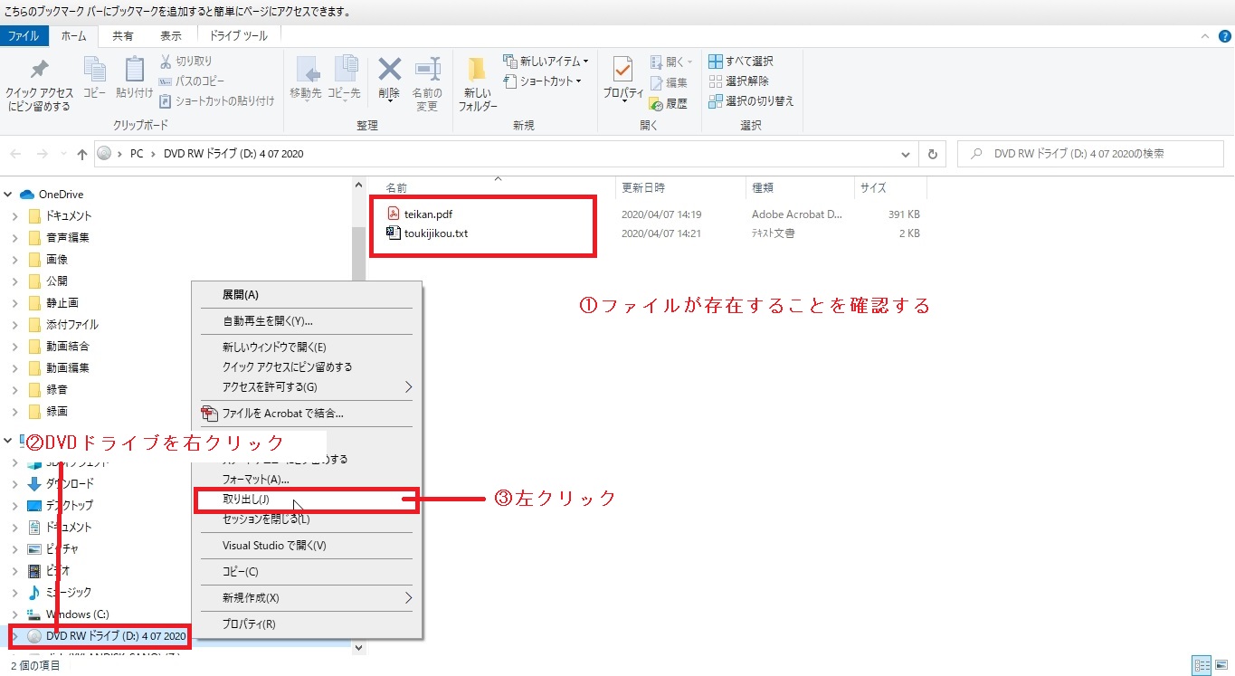This screenshot has height=676, width=1235.
Task: Open the 表示 (View) ribbon tab
Action: coord(170,36)
